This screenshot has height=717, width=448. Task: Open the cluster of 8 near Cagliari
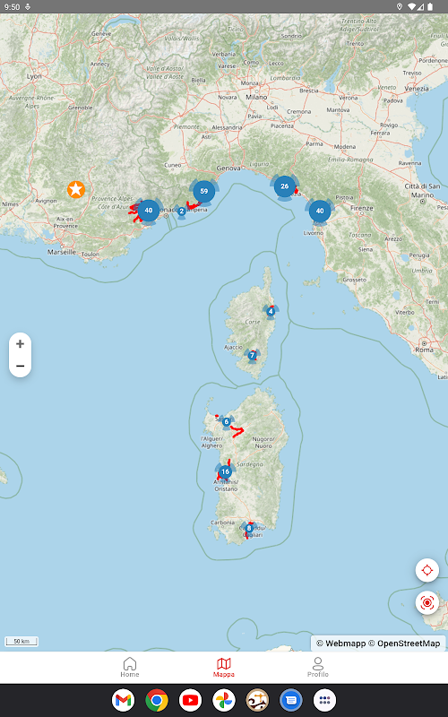(249, 528)
